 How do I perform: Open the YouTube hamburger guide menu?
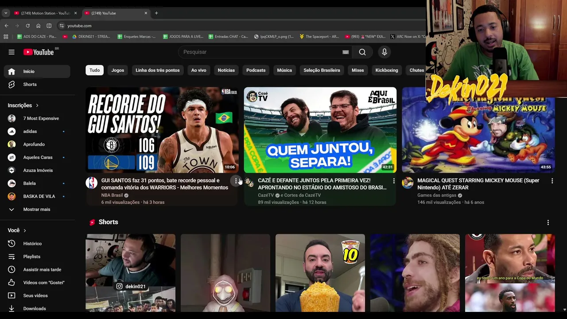12,52
